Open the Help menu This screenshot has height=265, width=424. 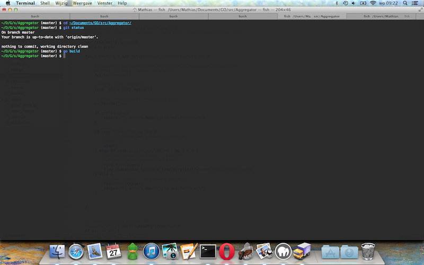pos(122,3)
